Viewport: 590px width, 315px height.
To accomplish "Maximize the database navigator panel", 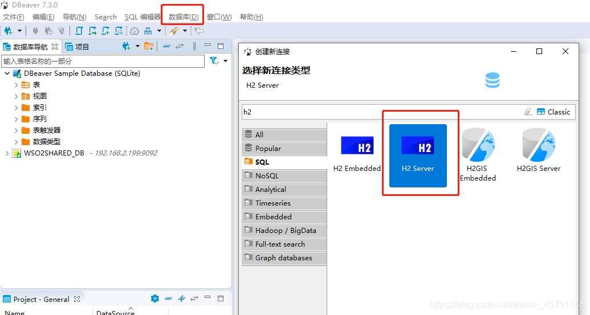I will coord(221,46).
